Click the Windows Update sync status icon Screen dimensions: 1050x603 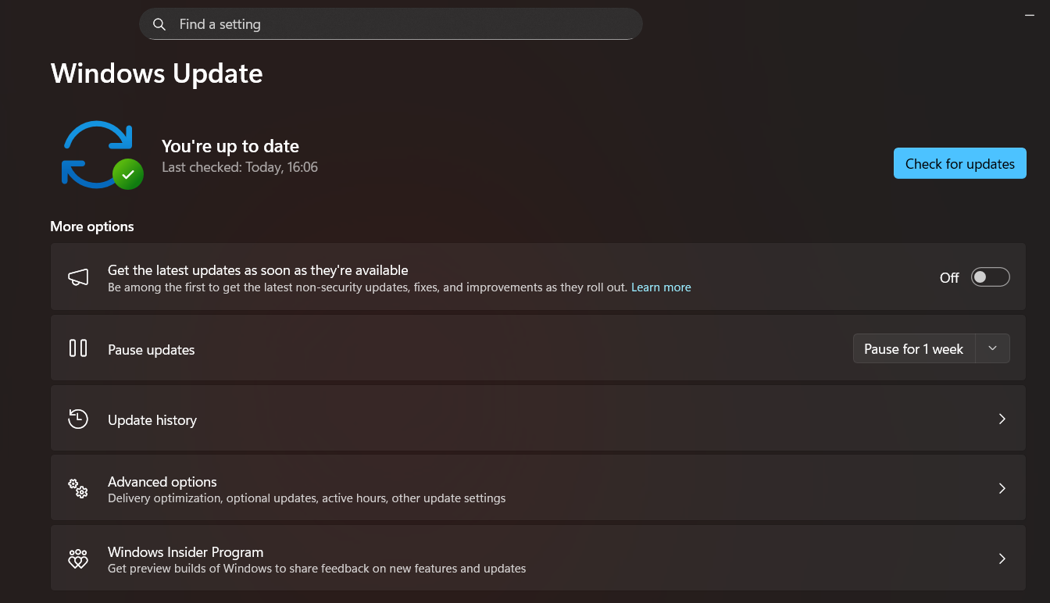click(102, 155)
